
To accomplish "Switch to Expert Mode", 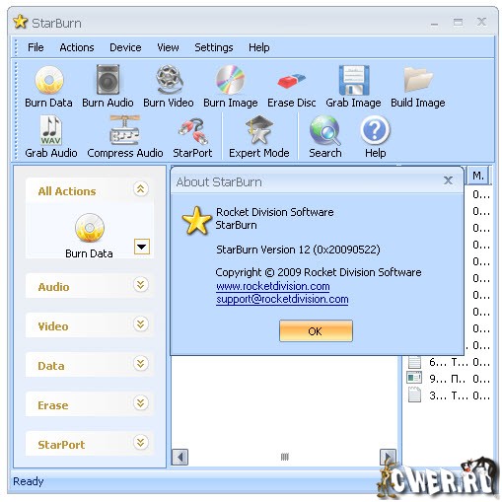I will click(259, 137).
